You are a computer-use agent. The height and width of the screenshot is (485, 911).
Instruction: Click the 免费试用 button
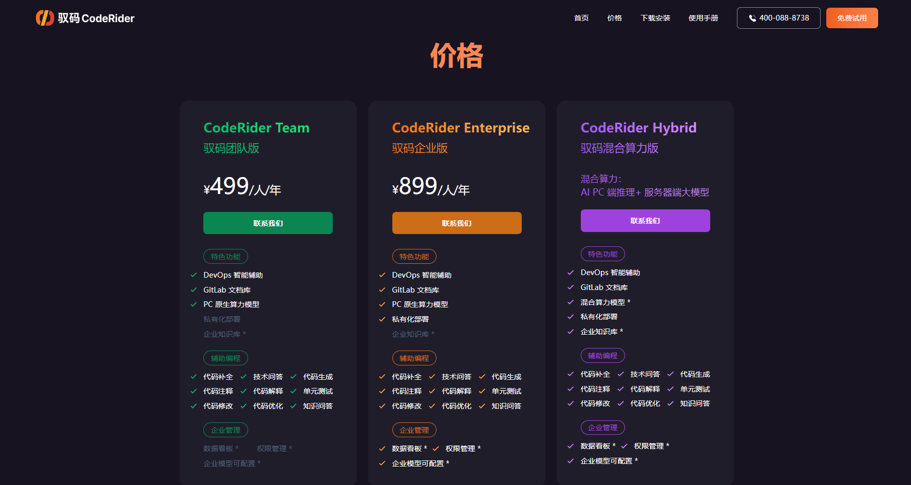[x=851, y=17]
